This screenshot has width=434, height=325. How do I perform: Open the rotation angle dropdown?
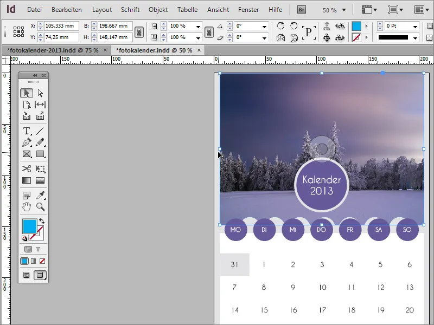pyautogui.click(x=264, y=27)
